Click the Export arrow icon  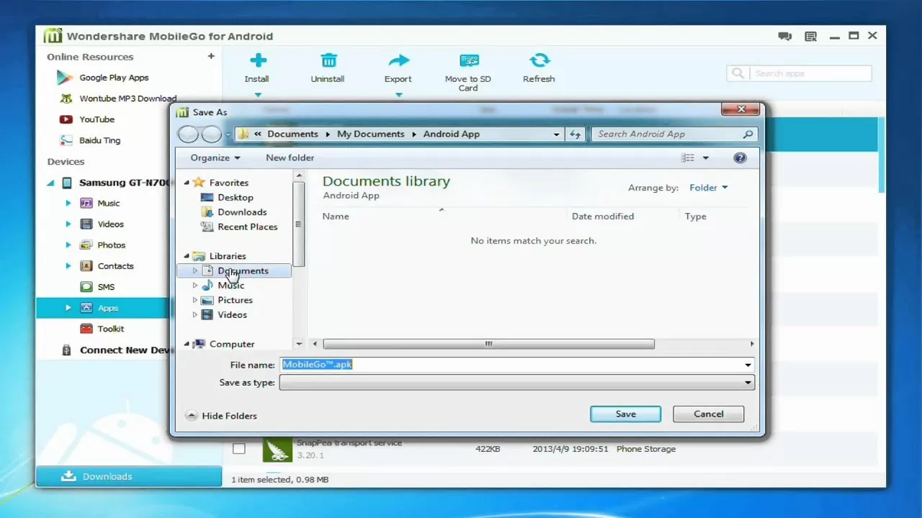pyautogui.click(x=398, y=60)
